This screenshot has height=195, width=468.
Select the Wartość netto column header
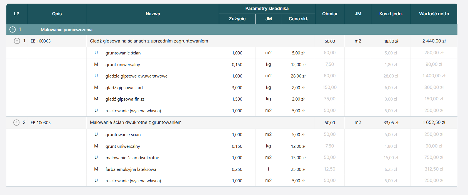point(434,14)
